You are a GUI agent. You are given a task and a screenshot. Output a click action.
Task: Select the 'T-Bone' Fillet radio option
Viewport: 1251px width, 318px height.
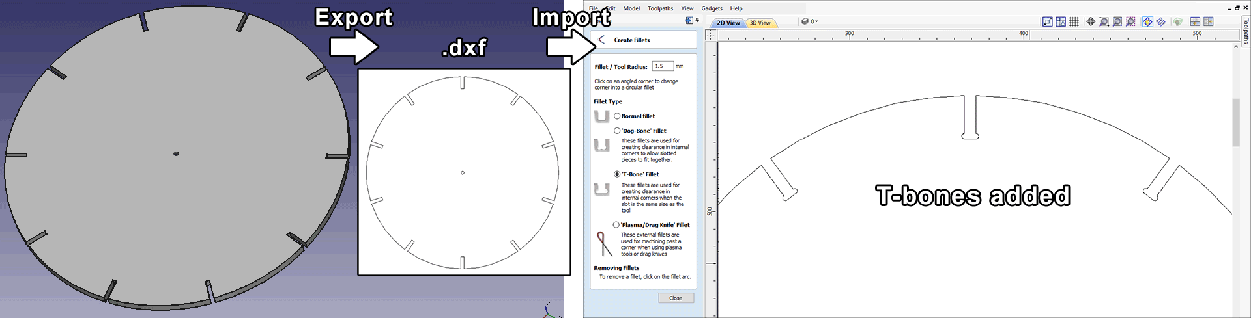pos(617,174)
